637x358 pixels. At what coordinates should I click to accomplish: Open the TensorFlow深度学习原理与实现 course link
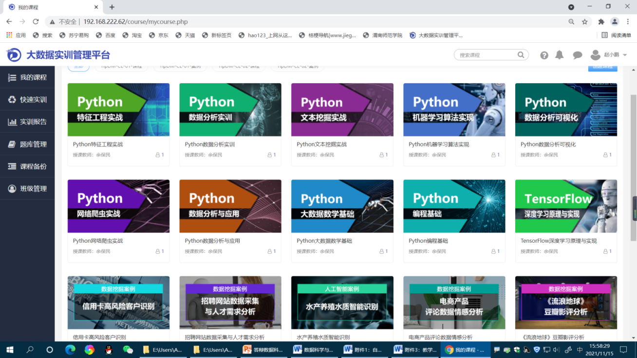tap(558, 241)
